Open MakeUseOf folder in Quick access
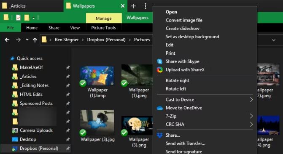The image size is (283, 154). [31, 68]
